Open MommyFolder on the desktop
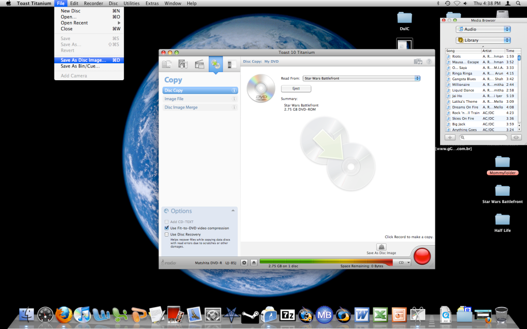The width and height of the screenshot is (527, 329). coord(502,165)
